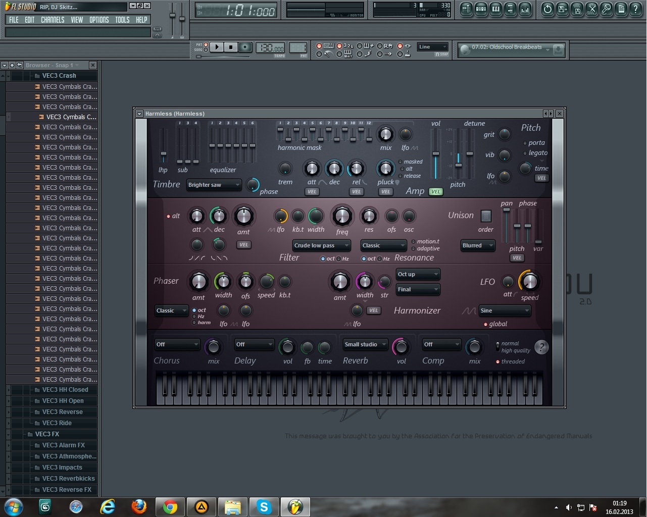
Task: Toggle the filter alt envelope option
Action: pyautogui.click(x=174, y=216)
